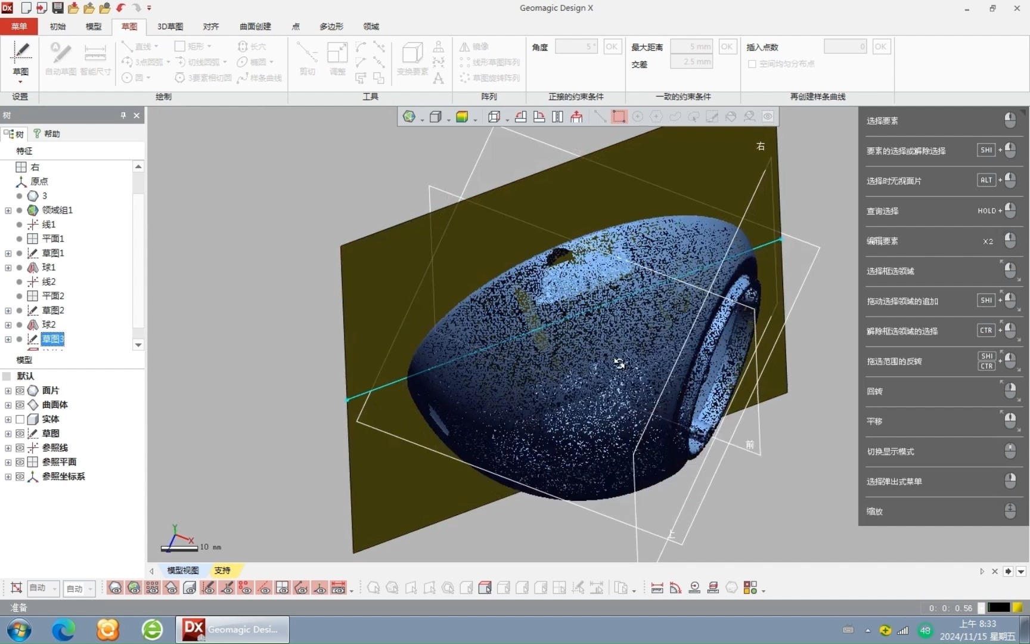This screenshot has width=1030, height=644.
Task: Switch to the 支持 tab below the viewport
Action: [222, 571]
